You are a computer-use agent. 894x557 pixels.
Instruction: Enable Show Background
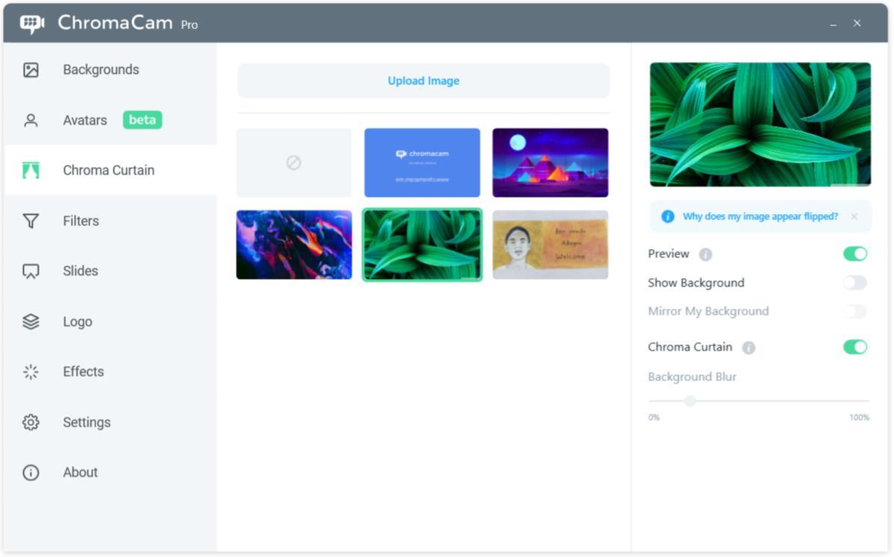click(x=855, y=282)
